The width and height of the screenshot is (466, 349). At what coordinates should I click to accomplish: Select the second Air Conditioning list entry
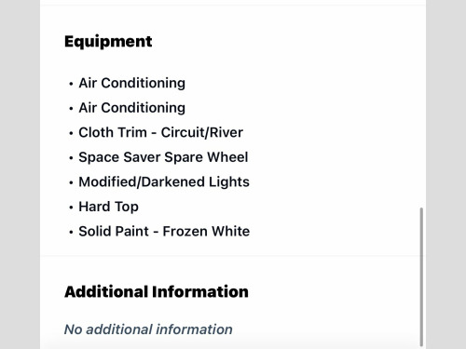tap(131, 108)
